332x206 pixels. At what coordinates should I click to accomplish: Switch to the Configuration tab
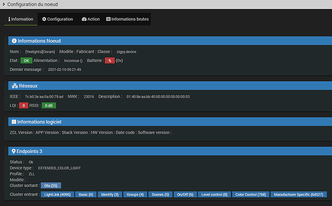[57, 19]
